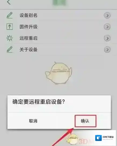
Task: Click the pencil icon beside 关于设备
Action: tap(10, 49)
